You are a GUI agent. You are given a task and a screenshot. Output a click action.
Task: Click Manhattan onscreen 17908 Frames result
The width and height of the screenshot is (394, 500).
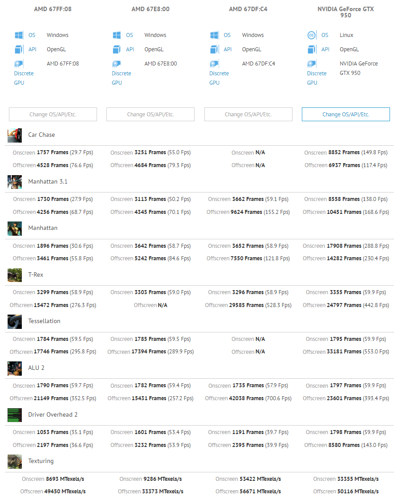(345, 246)
